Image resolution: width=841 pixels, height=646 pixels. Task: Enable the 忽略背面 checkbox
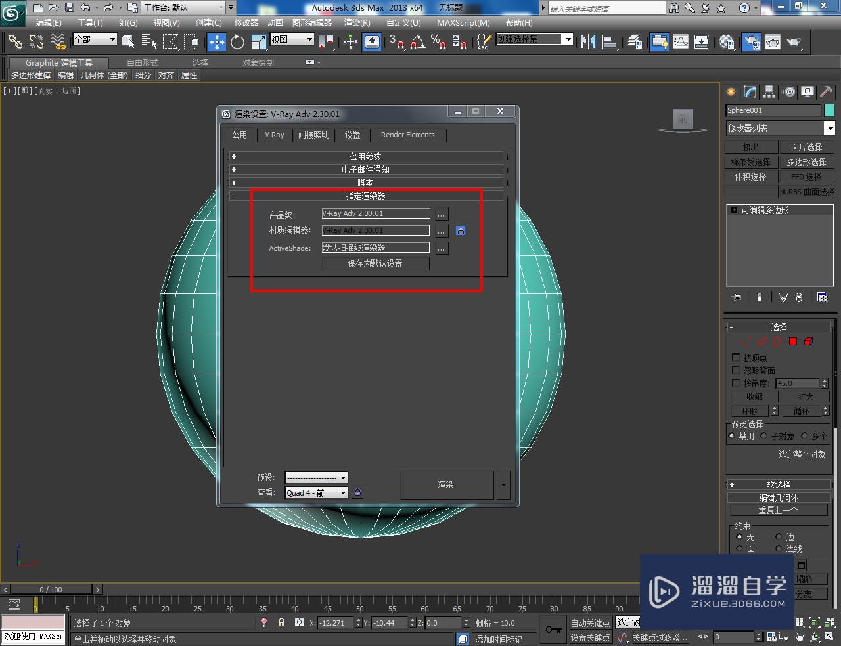(x=736, y=370)
